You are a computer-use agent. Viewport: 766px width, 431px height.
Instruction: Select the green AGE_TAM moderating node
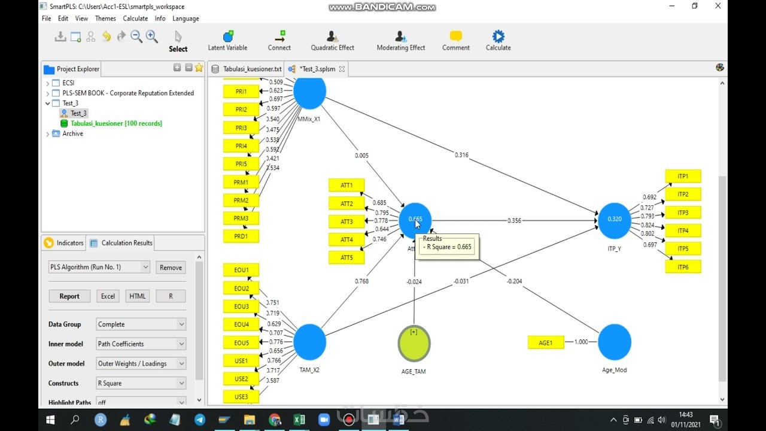414,344
